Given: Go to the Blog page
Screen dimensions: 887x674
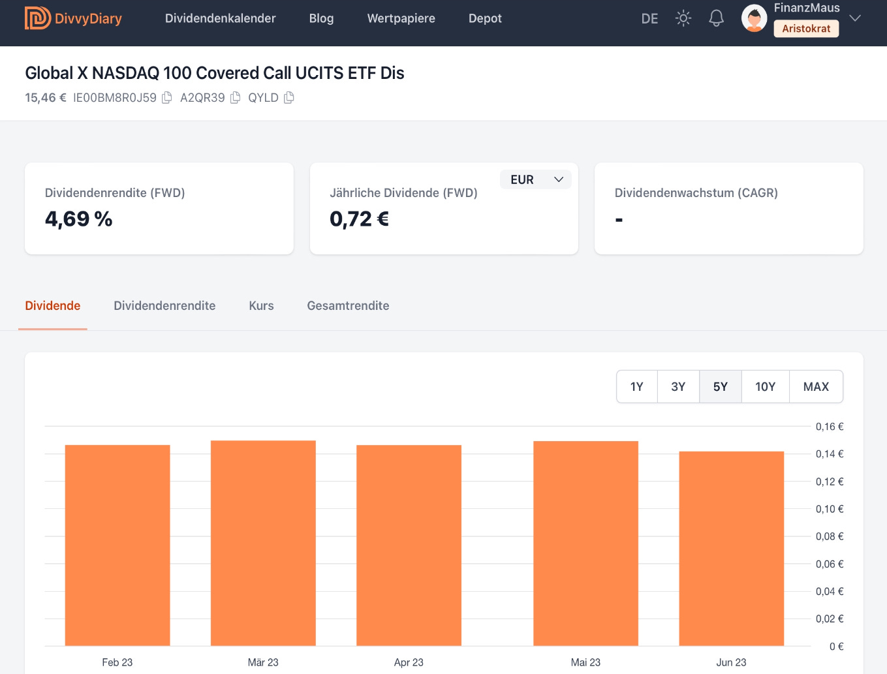Looking at the screenshot, I should [x=321, y=18].
